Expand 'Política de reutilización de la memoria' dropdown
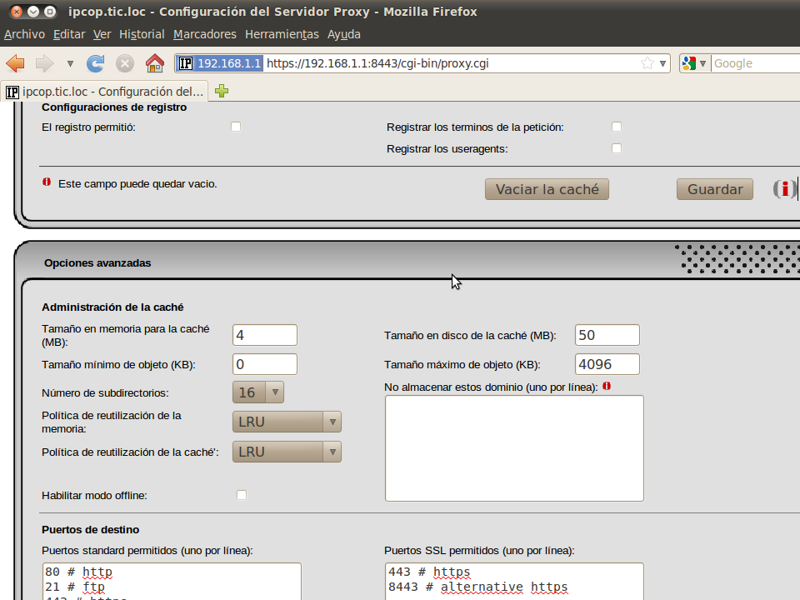 coord(287,422)
